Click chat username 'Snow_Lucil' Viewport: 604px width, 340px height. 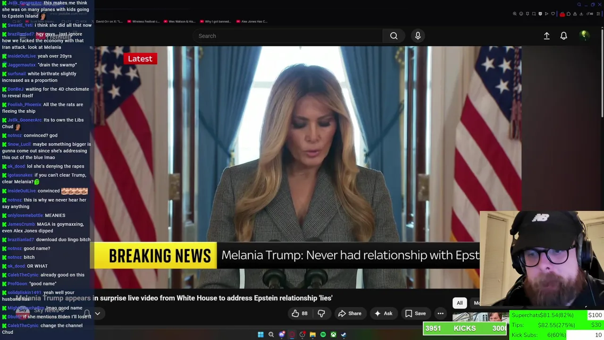tap(19, 144)
